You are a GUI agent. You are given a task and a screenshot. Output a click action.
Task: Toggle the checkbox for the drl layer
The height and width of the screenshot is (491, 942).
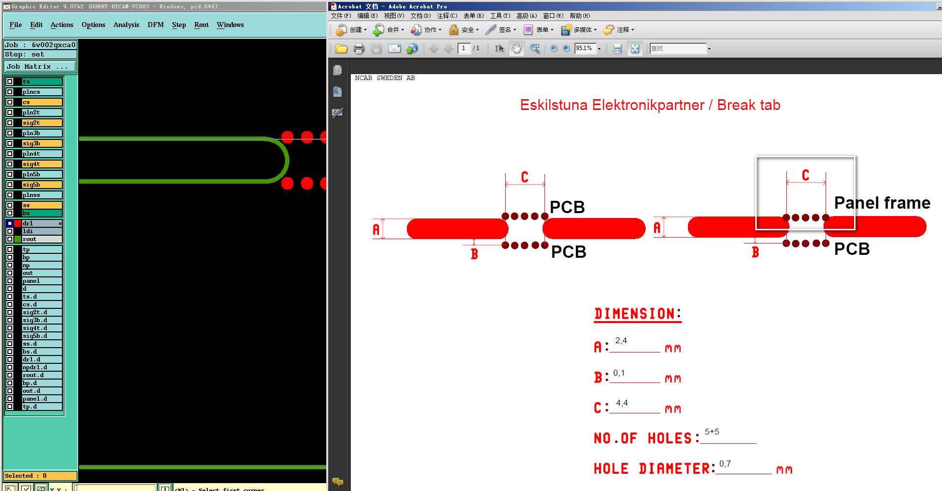10,223
